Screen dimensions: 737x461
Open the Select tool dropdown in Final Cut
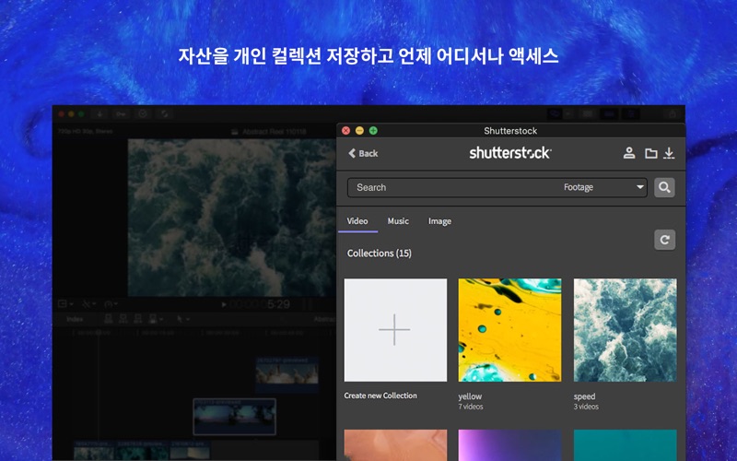[182, 319]
